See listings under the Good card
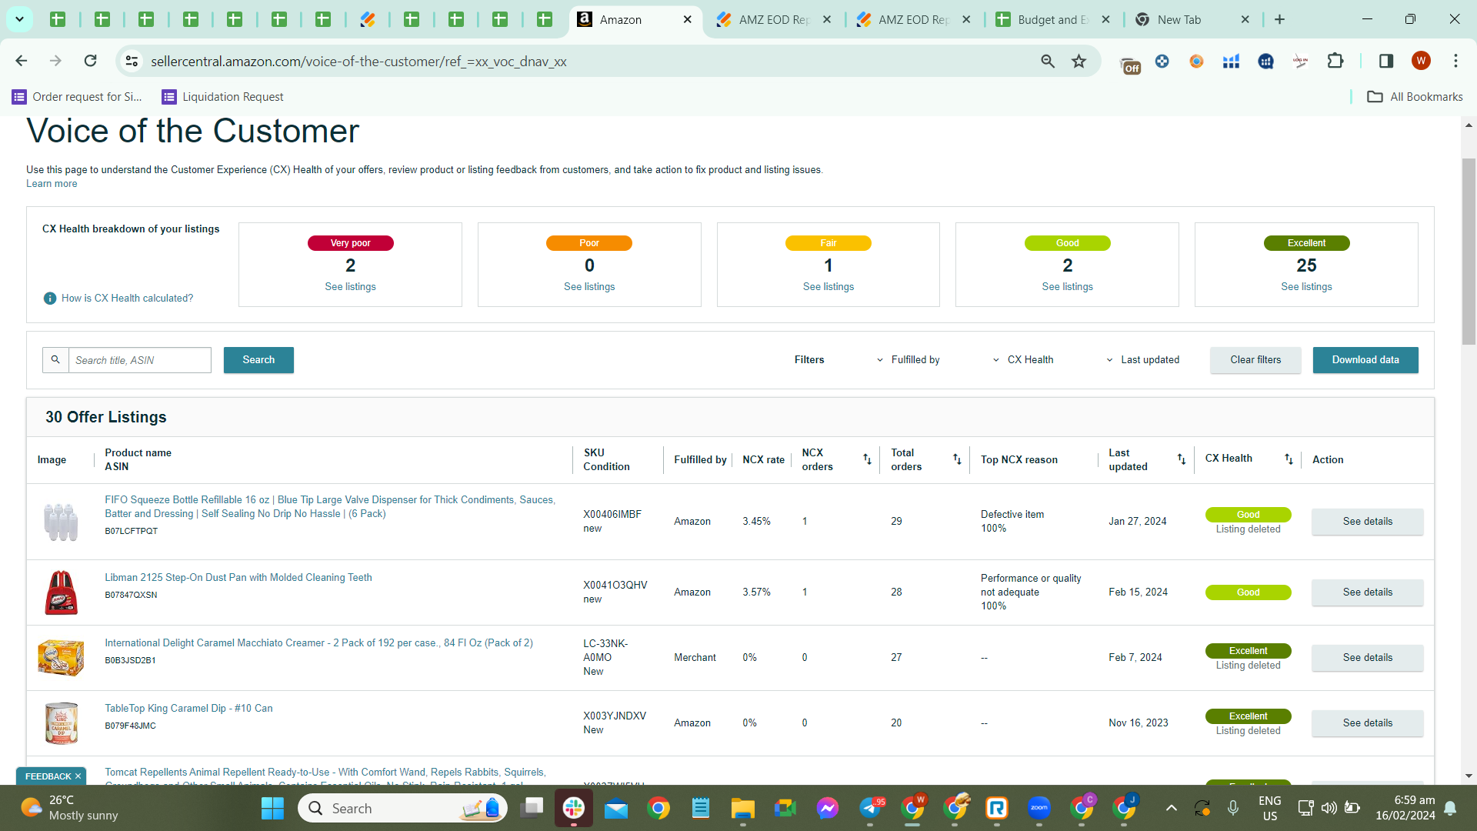This screenshot has width=1477, height=831. pos(1068,287)
